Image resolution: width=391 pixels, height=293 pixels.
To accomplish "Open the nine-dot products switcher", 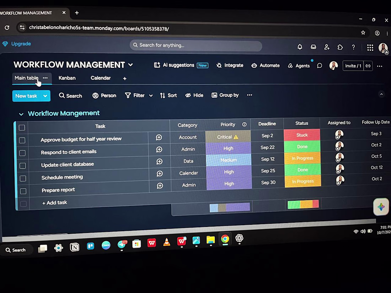I will 370,48.
